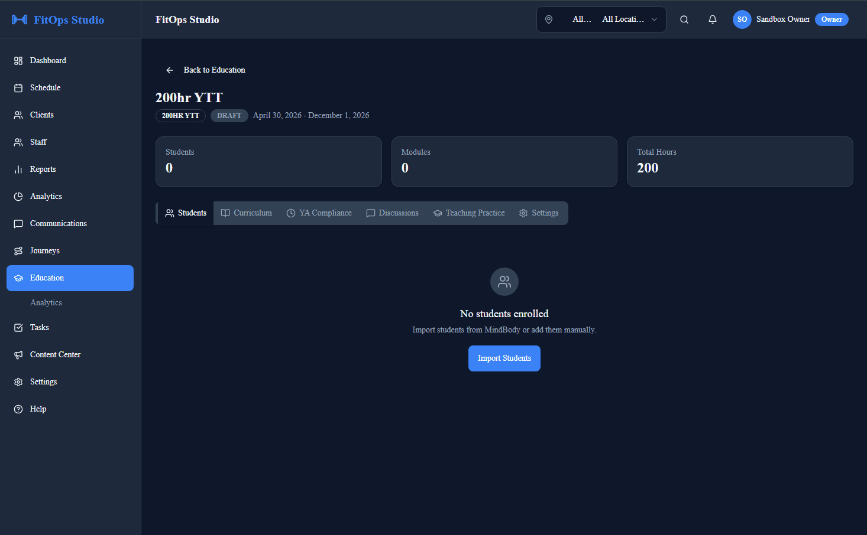Select the Schedule calendar icon in sidebar
The image size is (867, 535).
pyautogui.click(x=18, y=87)
